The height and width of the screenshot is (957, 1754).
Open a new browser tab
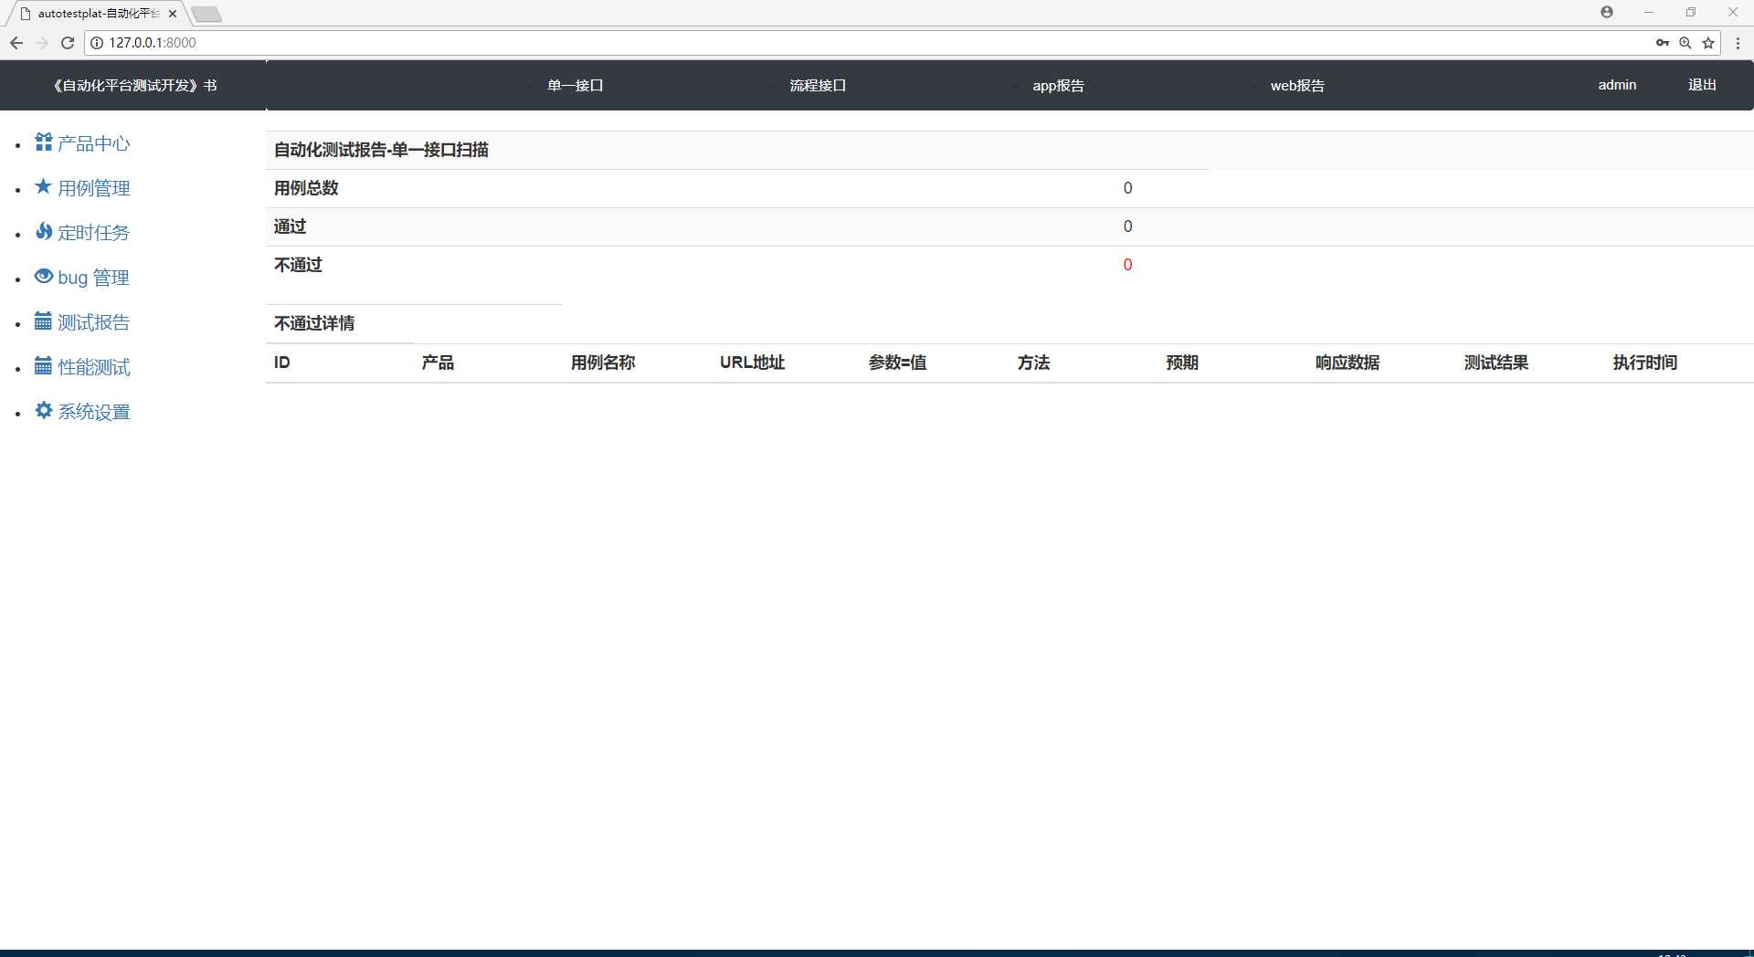206,14
